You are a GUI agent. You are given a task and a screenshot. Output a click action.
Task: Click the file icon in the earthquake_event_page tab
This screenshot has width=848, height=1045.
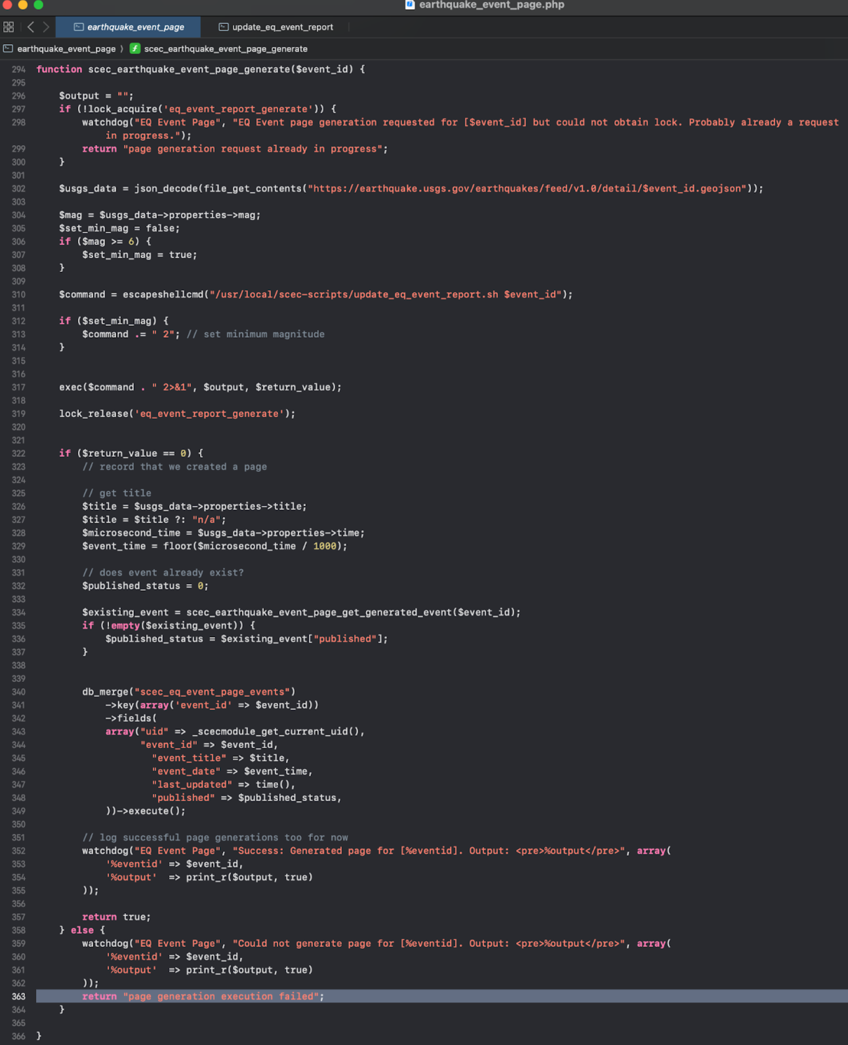(x=79, y=27)
